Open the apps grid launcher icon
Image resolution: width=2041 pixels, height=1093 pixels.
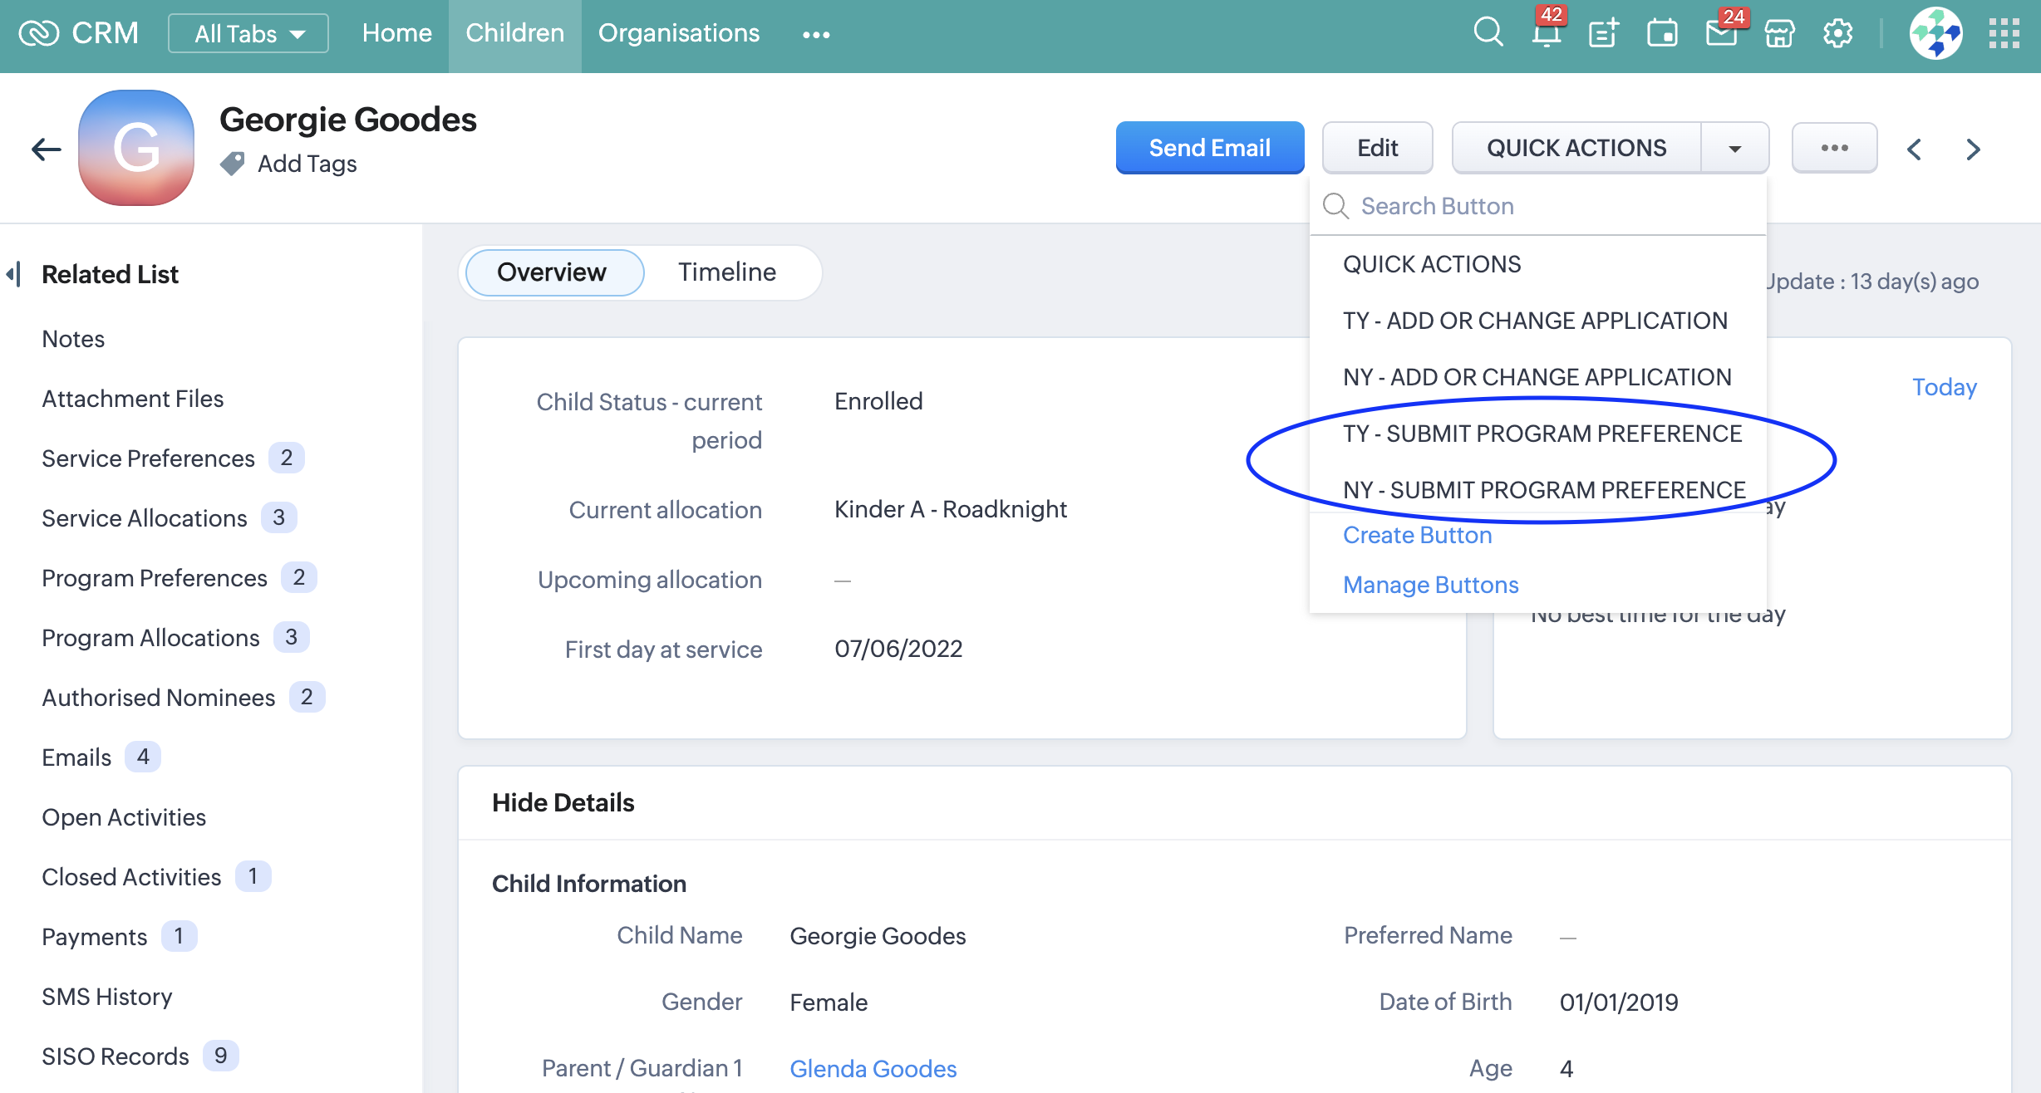click(2004, 33)
